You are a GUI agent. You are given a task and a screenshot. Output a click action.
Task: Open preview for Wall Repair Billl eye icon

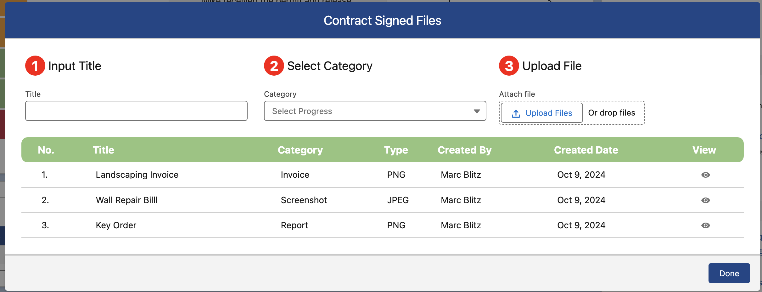click(705, 200)
